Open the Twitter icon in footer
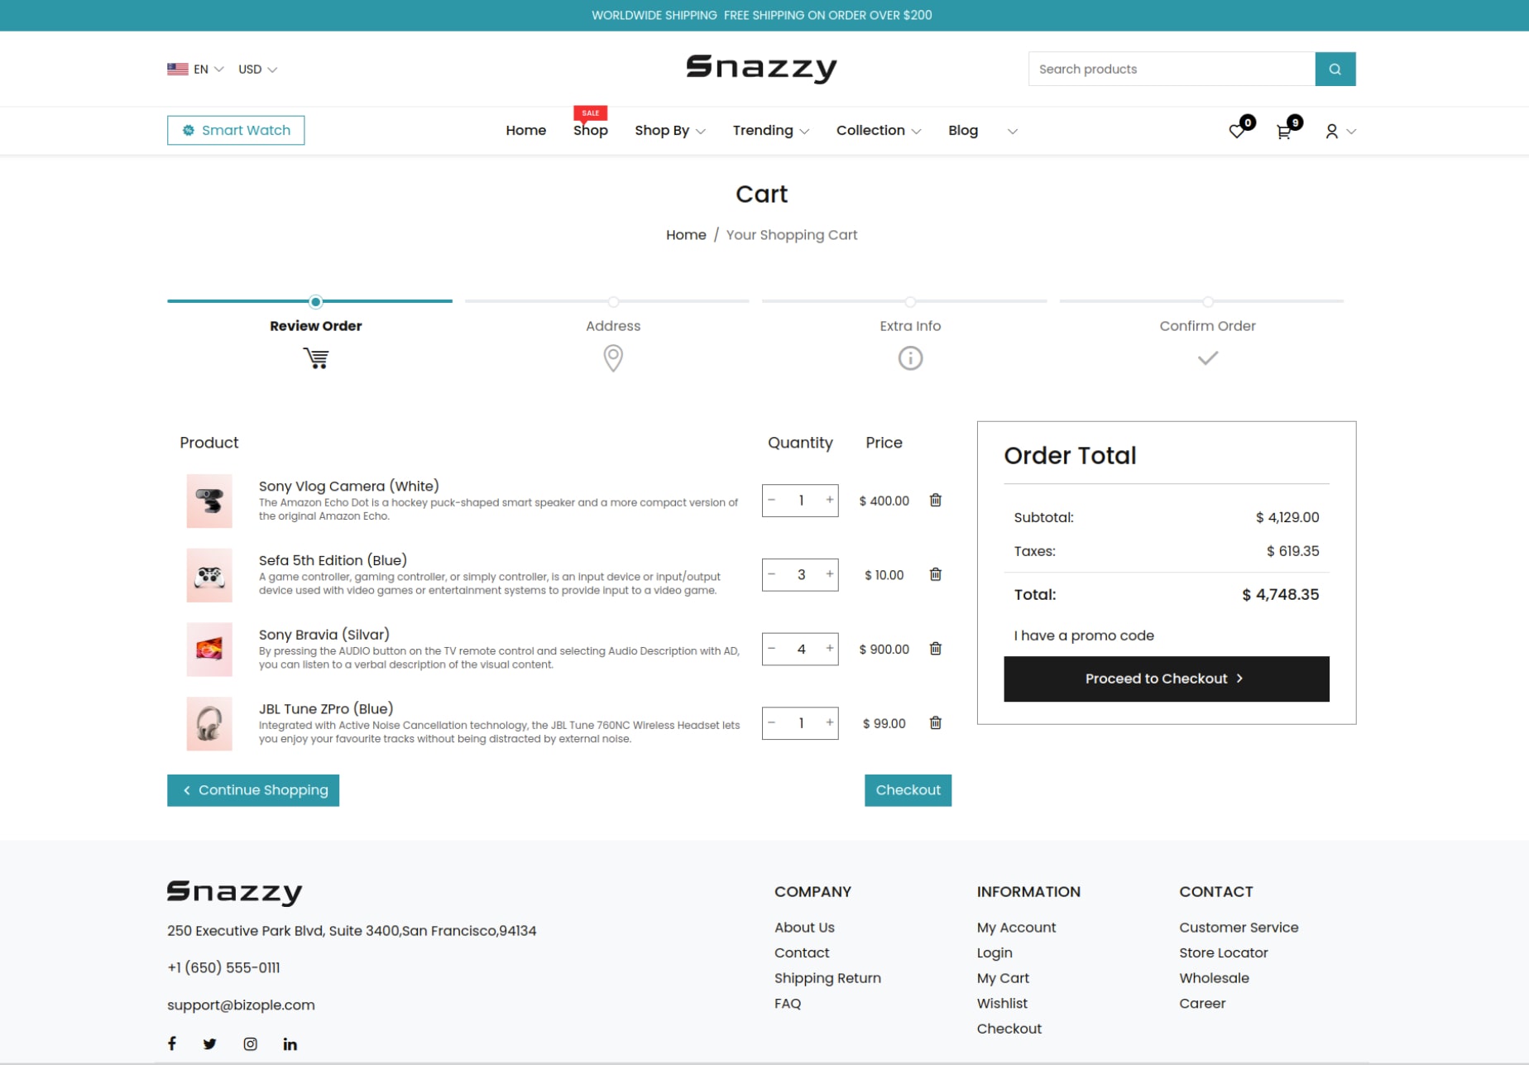Viewport: 1529px width, 1065px height. pyautogui.click(x=209, y=1043)
